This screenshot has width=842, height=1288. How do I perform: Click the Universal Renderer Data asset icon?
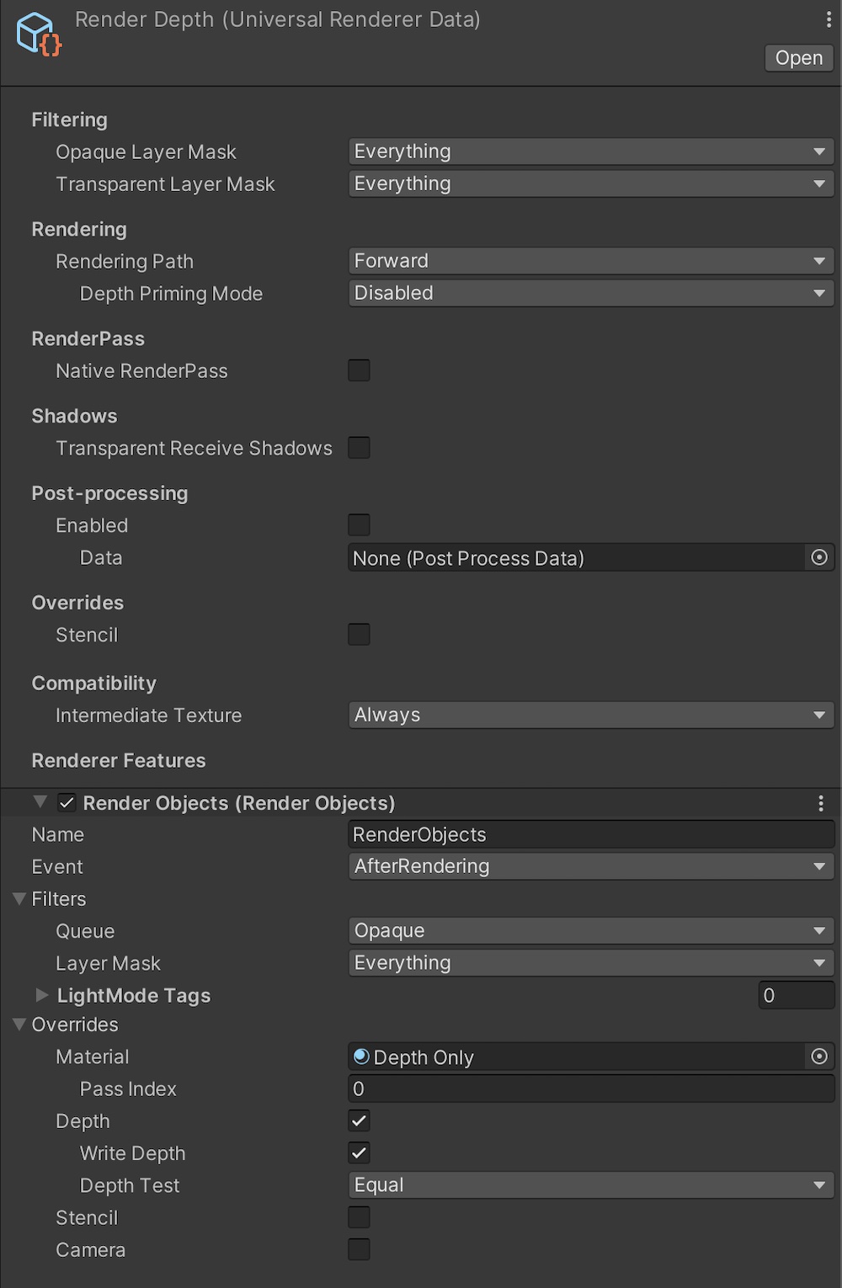[x=38, y=35]
